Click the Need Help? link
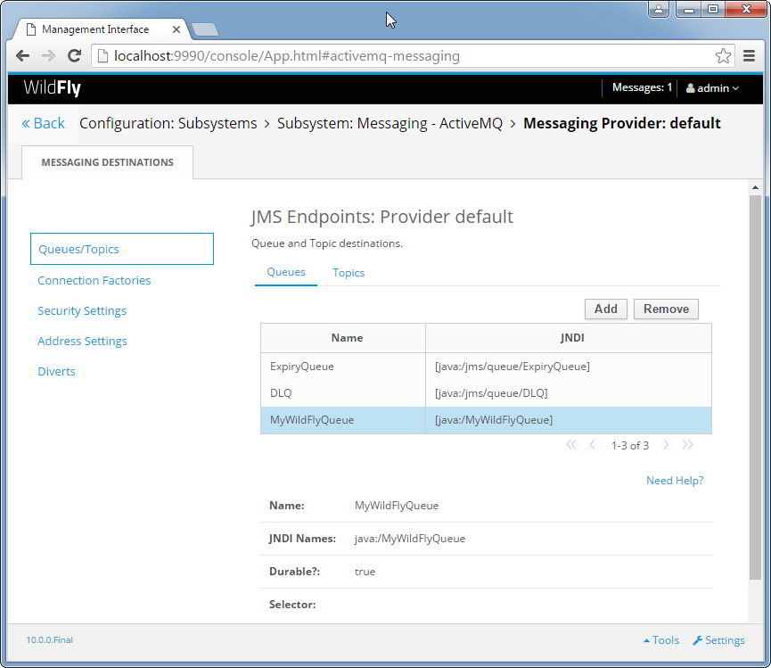 tap(675, 481)
